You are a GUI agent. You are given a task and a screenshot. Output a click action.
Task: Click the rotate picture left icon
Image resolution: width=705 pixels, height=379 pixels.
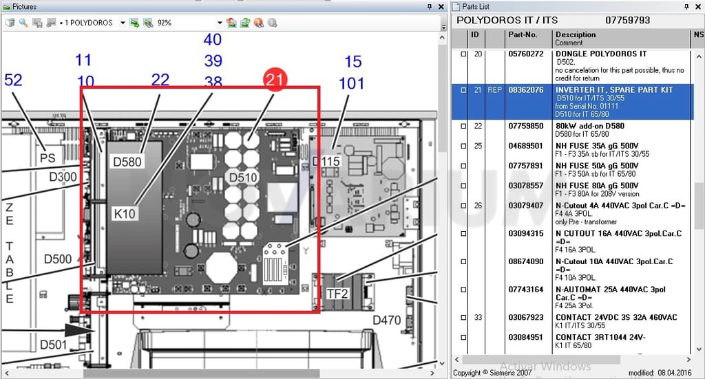(x=231, y=23)
